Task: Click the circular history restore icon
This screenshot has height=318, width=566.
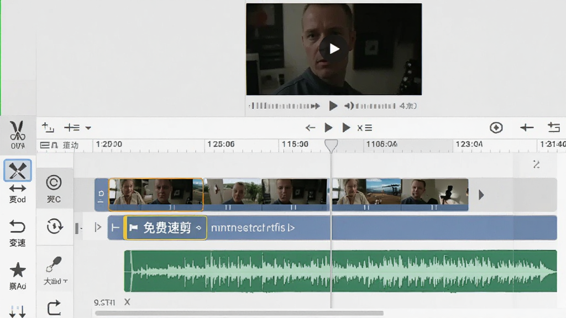Action: (x=55, y=226)
